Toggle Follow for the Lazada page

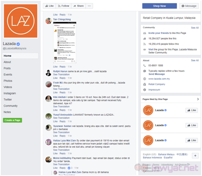point(64,6)
